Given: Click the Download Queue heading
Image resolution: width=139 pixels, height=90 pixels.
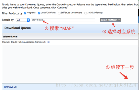Looking at the screenshot, I should (18, 28).
